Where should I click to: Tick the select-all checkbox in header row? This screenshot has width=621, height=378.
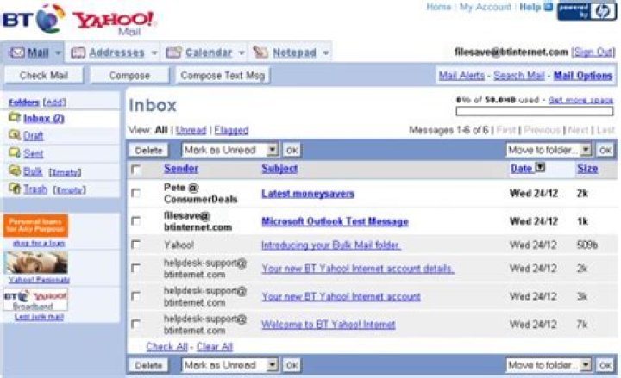pos(136,170)
